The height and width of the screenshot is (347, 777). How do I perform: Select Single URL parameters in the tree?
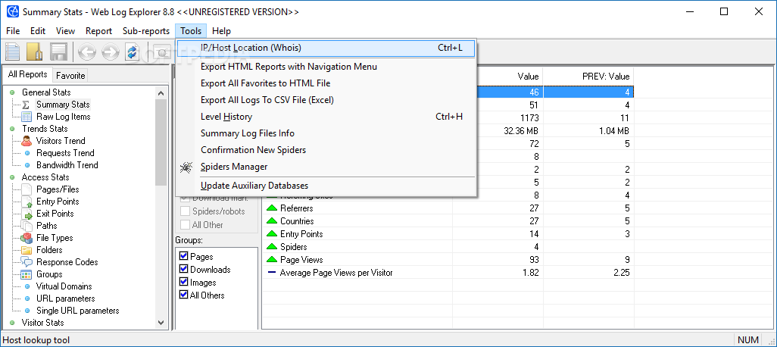tap(78, 311)
